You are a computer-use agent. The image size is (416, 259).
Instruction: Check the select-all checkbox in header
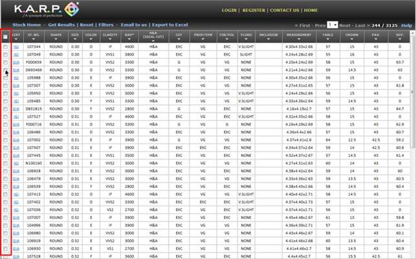click(x=6, y=36)
